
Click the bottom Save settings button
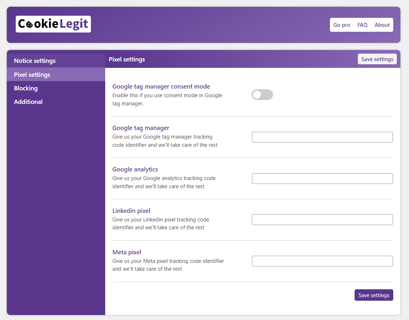(374, 295)
